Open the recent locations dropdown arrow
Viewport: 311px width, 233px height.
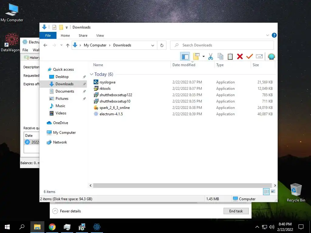click(x=61, y=45)
